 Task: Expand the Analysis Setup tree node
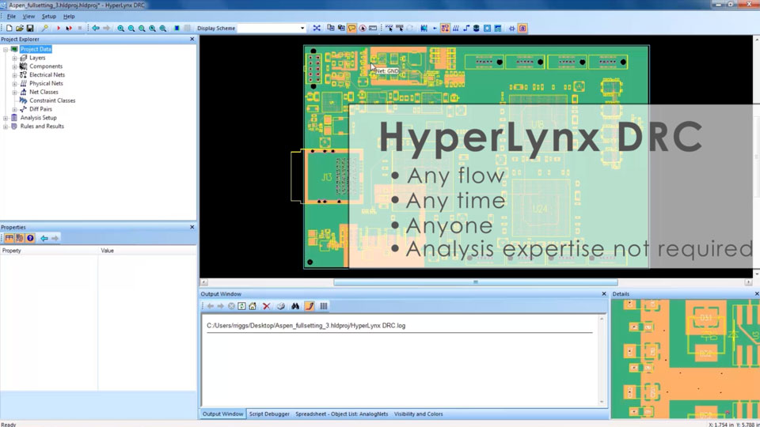point(6,118)
